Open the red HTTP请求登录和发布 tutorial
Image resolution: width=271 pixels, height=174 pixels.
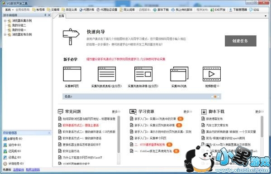(150, 145)
